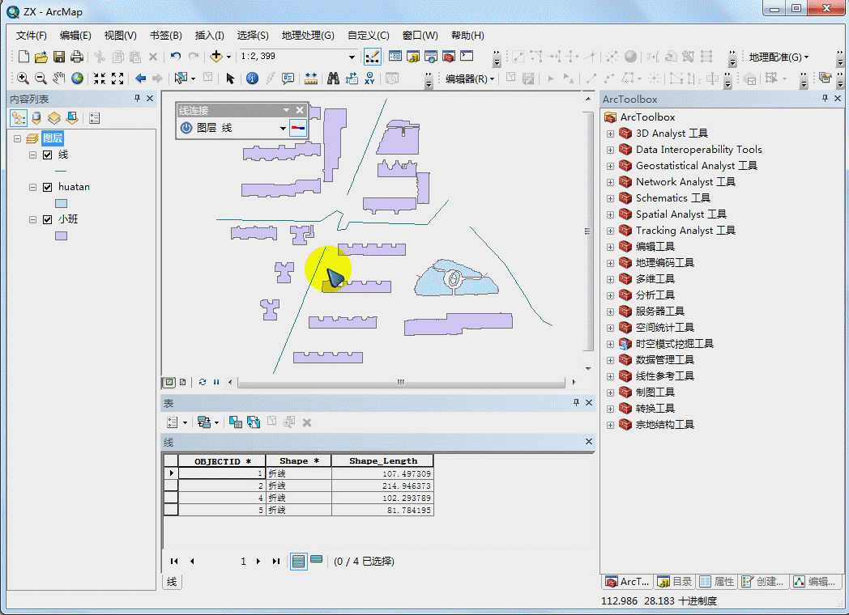Image resolution: width=849 pixels, height=615 pixels.
Task: List by drawing order in contents
Action: 19,118
